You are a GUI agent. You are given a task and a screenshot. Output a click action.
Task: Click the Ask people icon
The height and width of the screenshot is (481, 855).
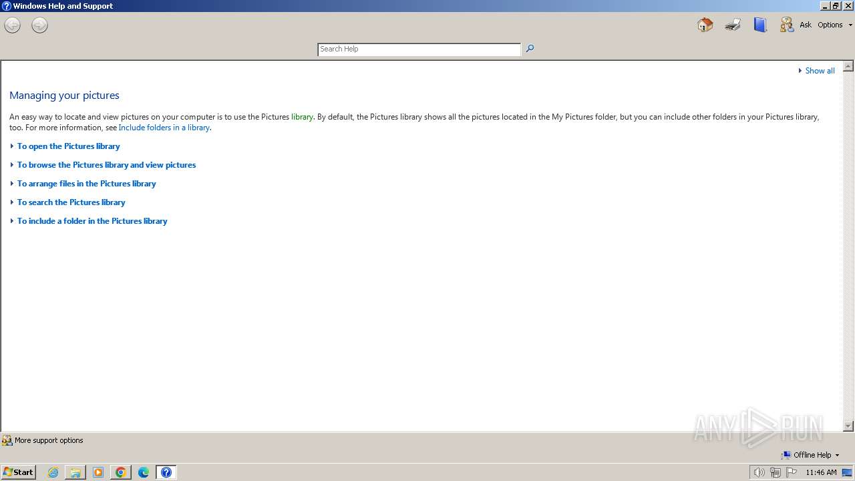pos(787,25)
